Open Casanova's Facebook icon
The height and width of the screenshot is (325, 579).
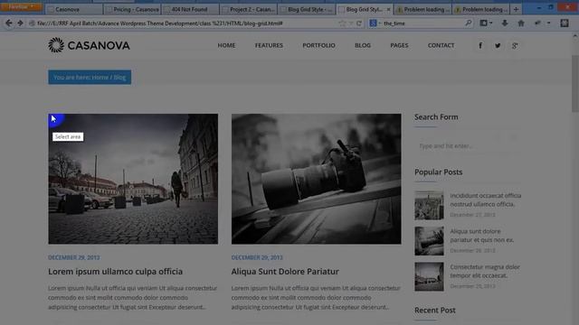click(x=480, y=46)
